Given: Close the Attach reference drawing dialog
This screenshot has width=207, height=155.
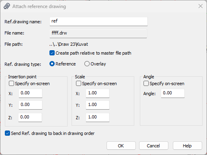Looking at the screenshot, I should coord(201,6).
